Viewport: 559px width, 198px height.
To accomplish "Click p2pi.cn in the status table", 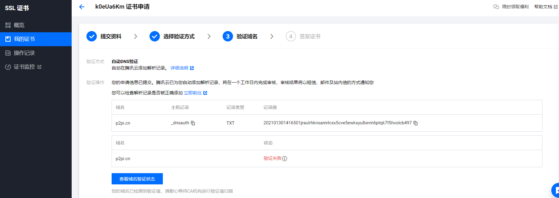I will coord(123,159).
